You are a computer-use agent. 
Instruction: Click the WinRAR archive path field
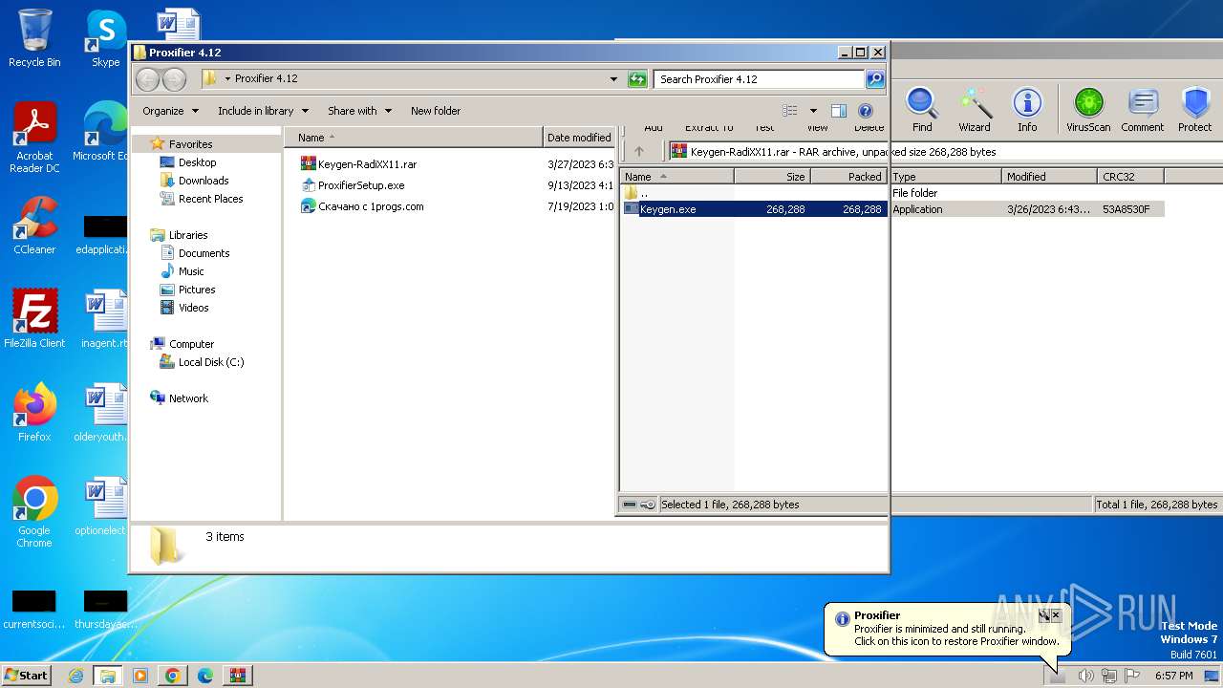944,151
